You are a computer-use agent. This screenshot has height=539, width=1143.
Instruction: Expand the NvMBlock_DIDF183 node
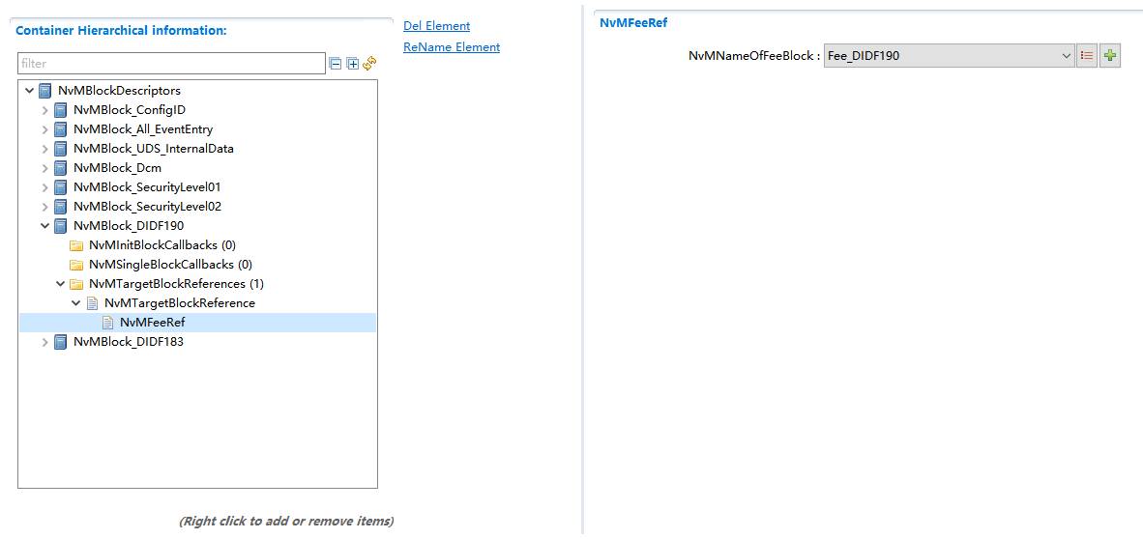click(x=44, y=342)
